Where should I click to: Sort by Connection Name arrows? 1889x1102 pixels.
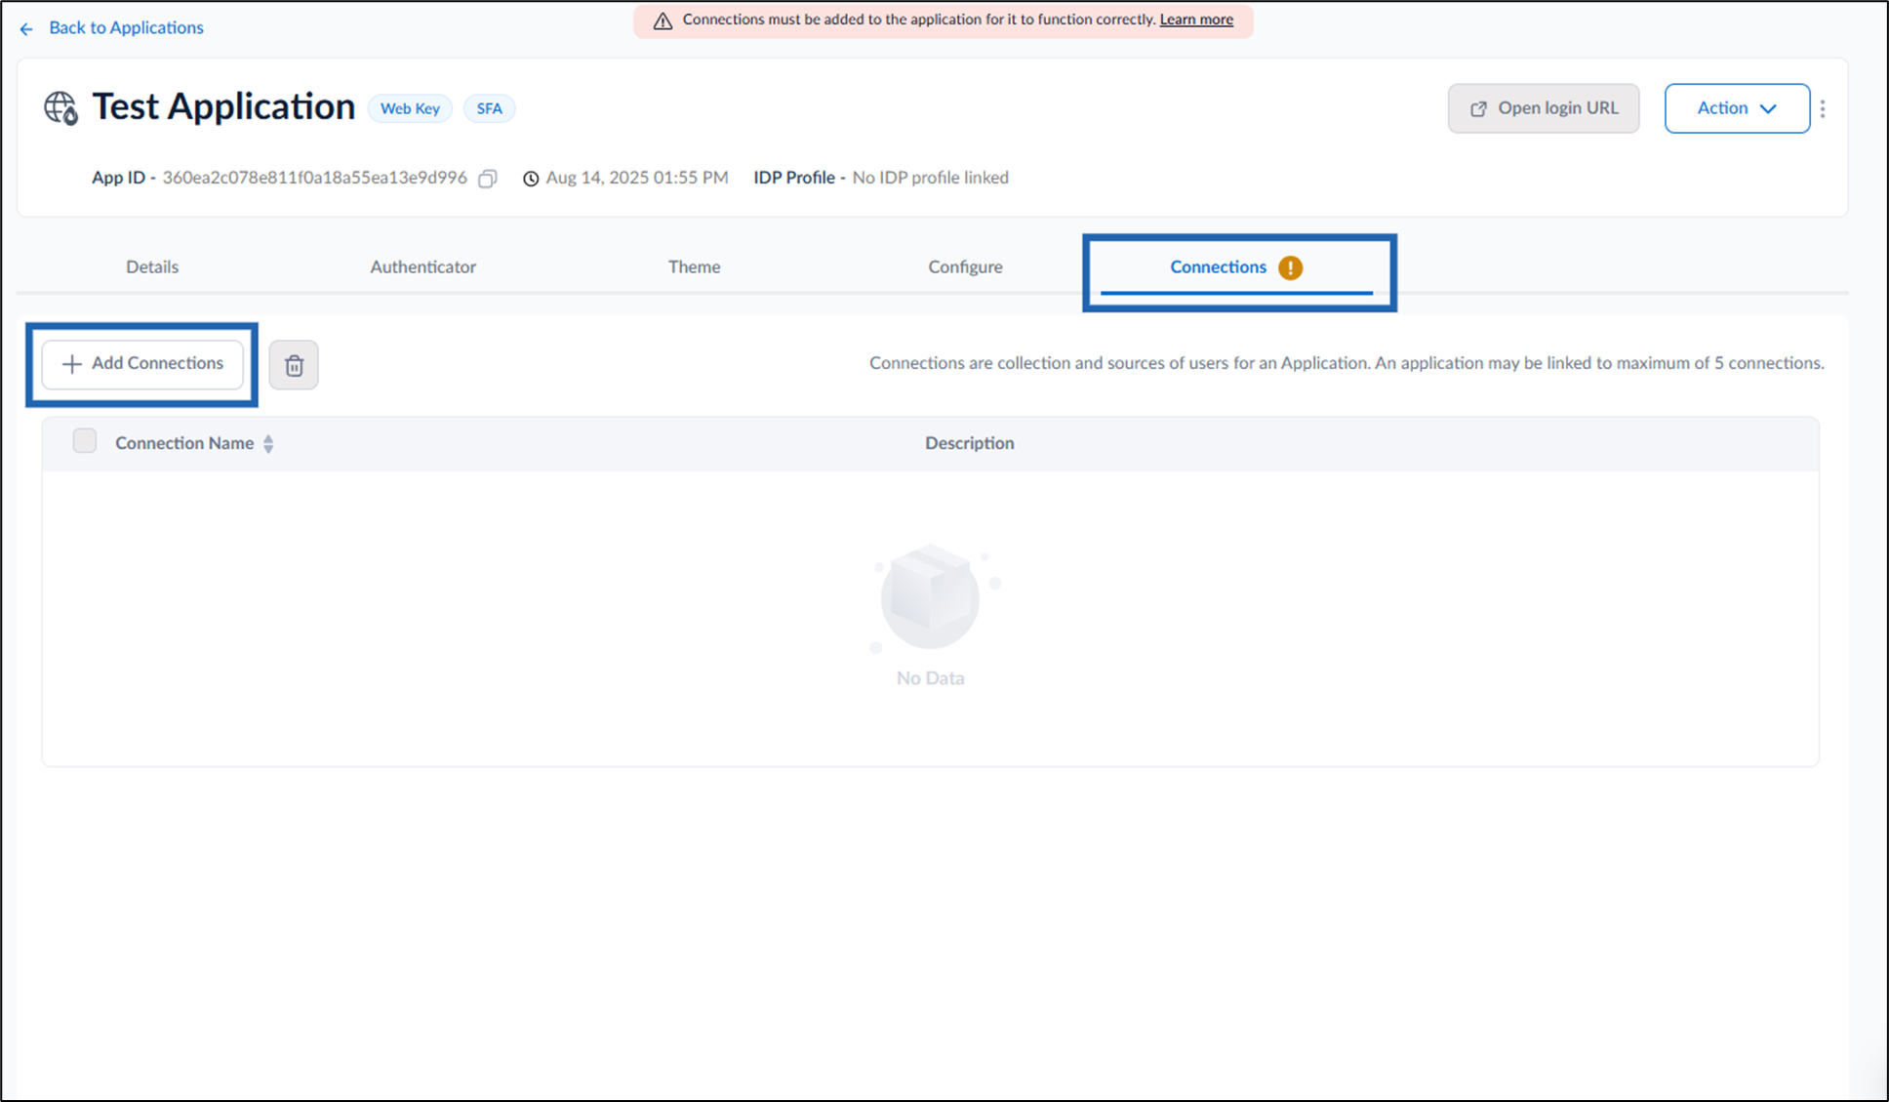(268, 443)
